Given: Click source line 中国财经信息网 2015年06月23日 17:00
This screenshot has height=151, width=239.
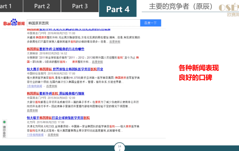Looking at the screenshot, I should [x=51, y=74].
